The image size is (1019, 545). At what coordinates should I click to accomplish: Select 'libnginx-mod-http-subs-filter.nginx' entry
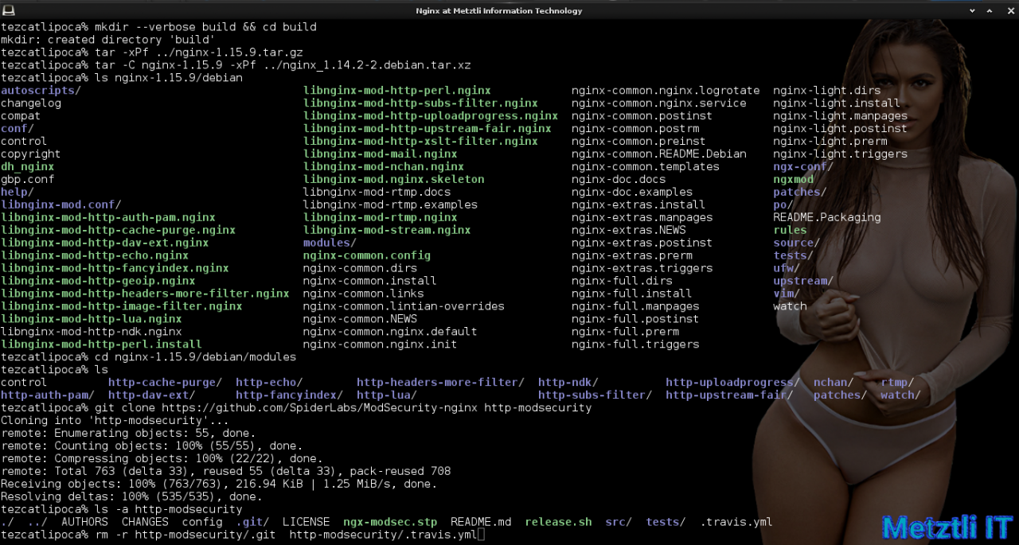click(x=420, y=103)
